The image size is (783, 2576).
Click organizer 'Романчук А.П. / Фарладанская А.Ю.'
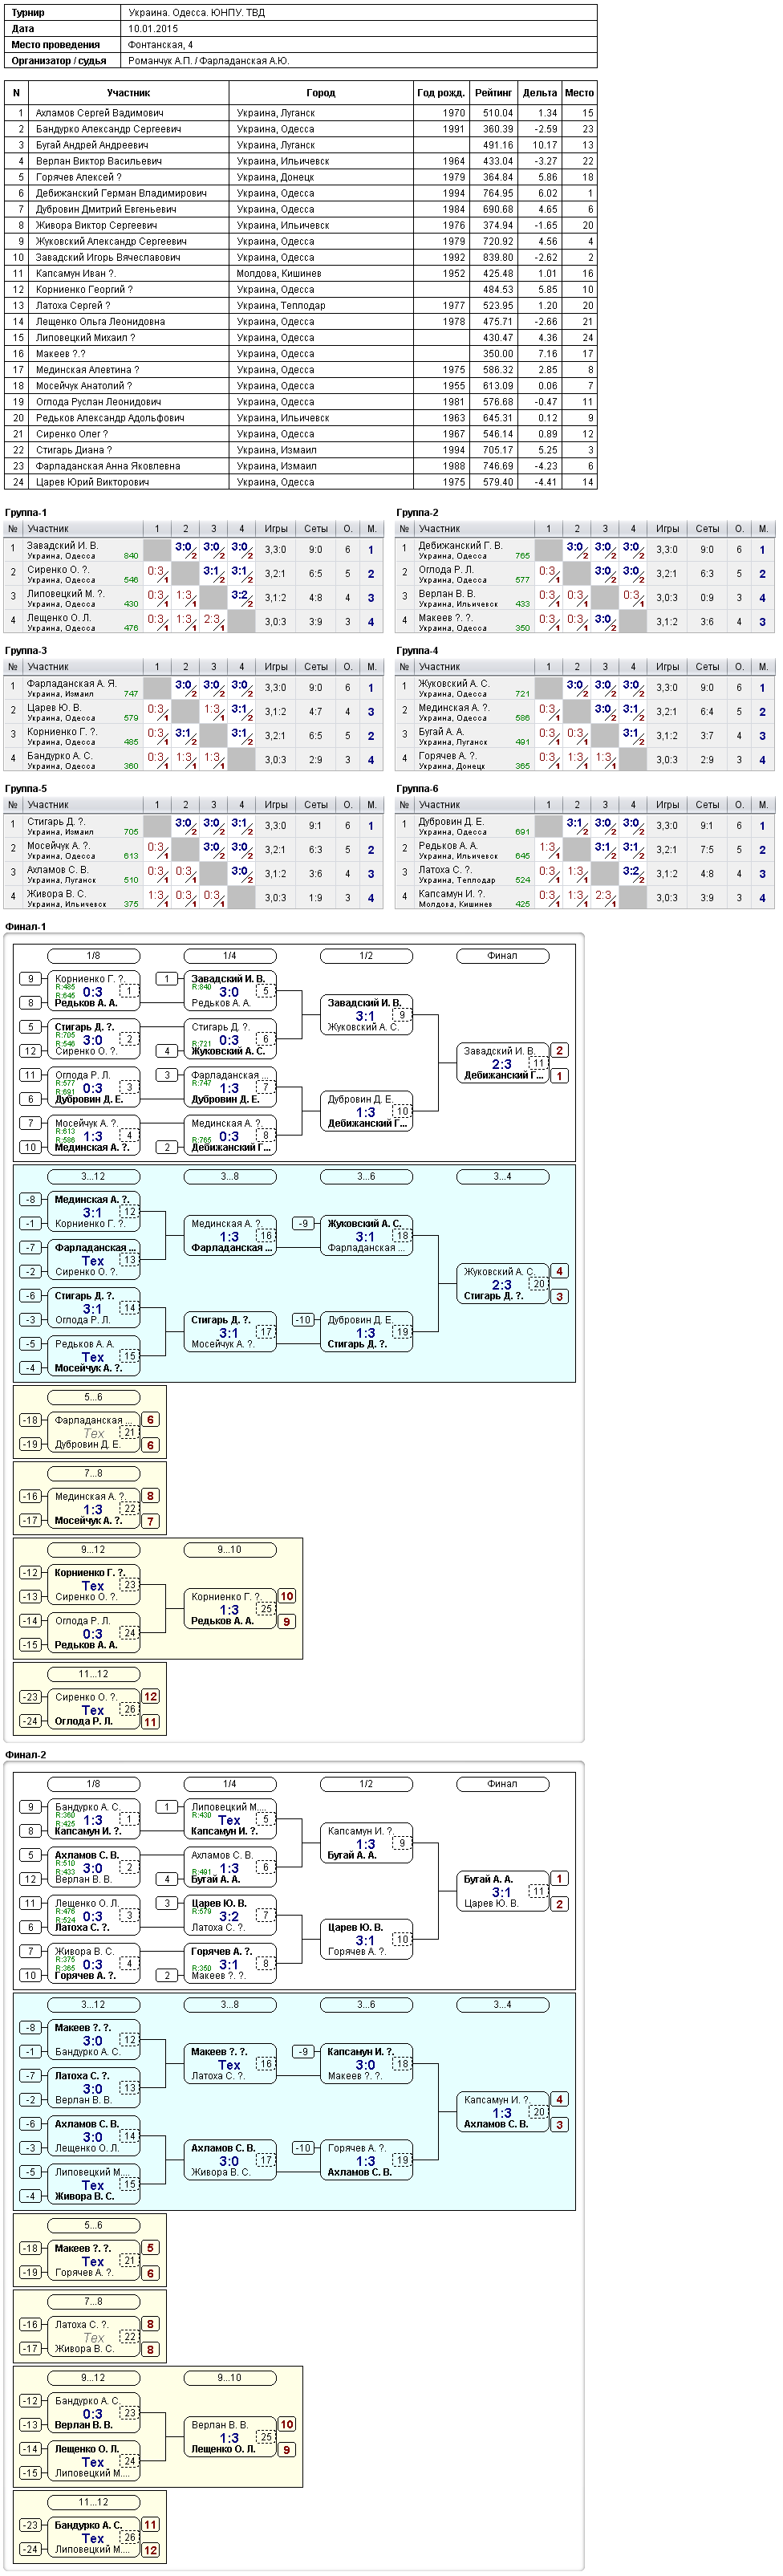pos(209,61)
